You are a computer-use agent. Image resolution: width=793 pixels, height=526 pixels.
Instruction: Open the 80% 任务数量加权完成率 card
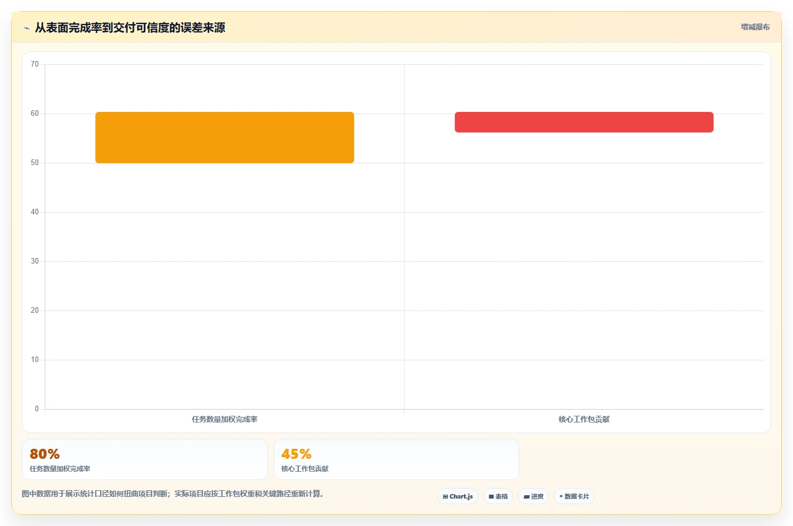pyautogui.click(x=145, y=459)
